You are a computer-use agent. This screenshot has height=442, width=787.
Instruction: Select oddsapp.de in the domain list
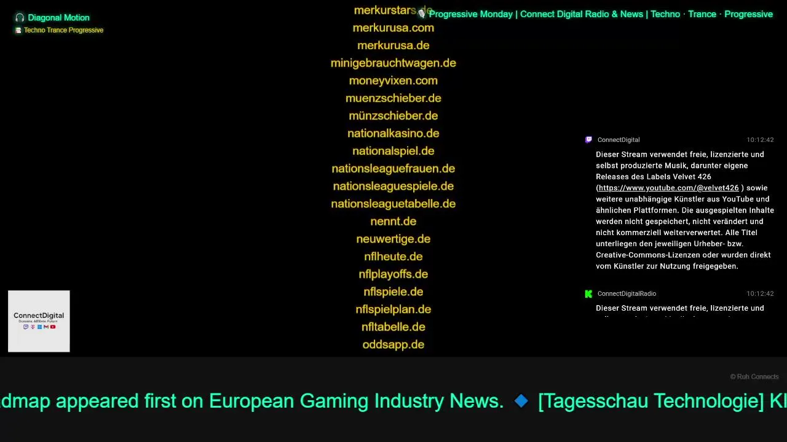click(393, 344)
